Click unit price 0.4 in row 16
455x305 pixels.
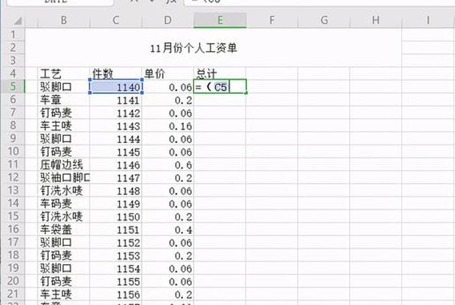click(x=168, y=229)
